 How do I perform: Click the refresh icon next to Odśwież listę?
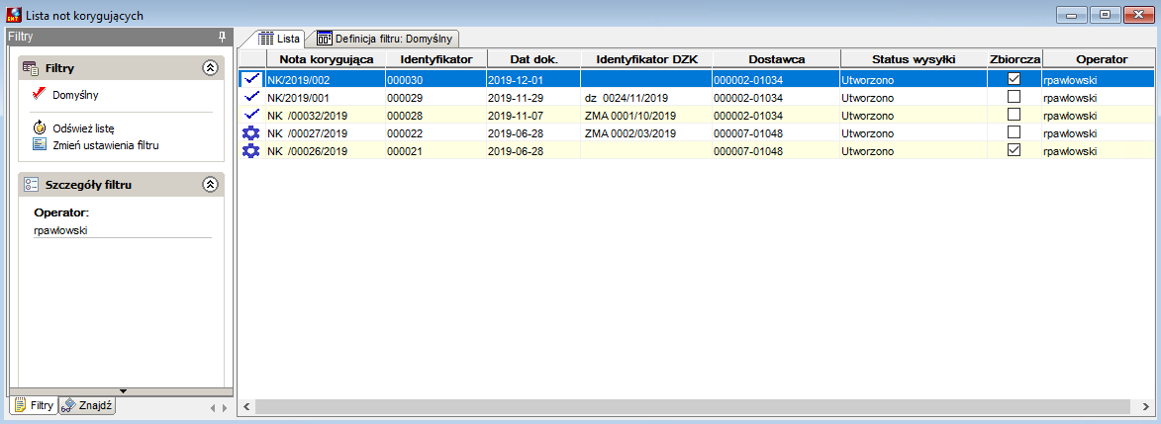(40, 128)
